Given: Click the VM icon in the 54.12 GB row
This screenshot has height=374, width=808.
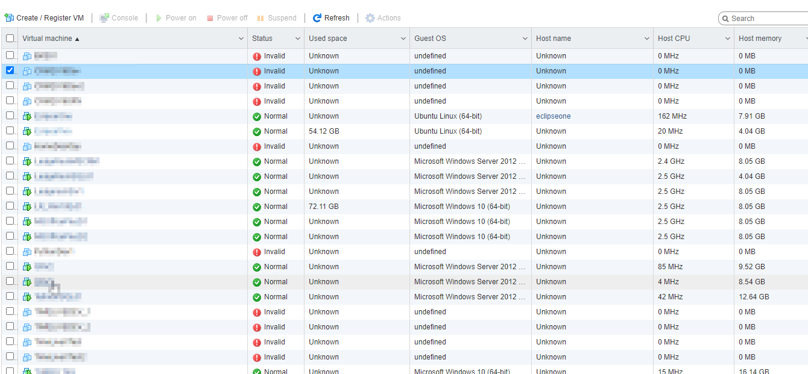Looking at the screenshot, I should 27,131.
